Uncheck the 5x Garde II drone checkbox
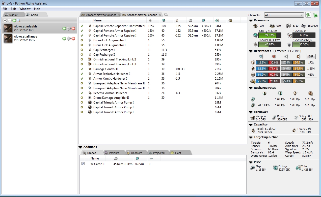This screenshot has height=197, width=321. pyautogui.click(x=83, y=164)
